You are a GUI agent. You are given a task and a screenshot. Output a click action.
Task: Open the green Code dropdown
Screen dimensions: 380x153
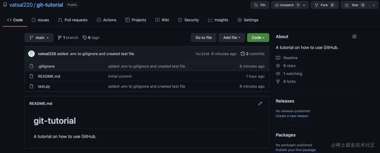[258, 38]
